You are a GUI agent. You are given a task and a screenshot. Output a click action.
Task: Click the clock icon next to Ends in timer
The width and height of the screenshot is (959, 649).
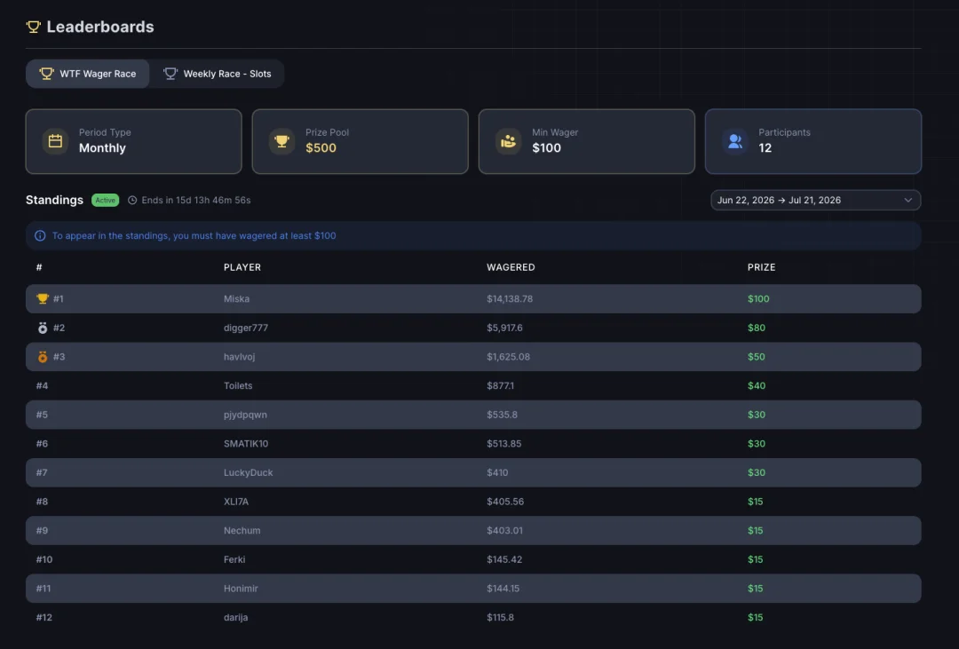tap(132, 200)
